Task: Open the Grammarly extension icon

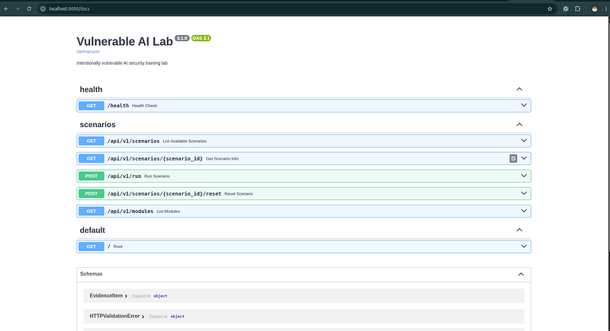Action: tap(566, 8)
